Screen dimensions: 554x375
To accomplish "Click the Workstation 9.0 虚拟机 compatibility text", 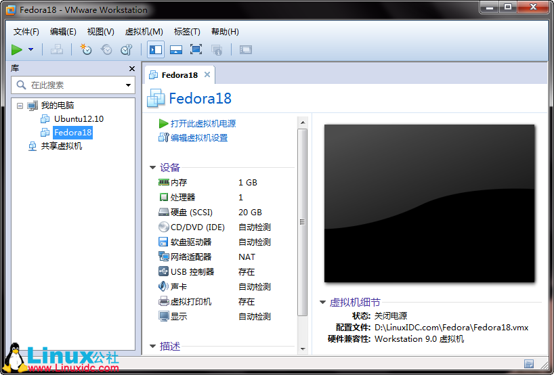I will 419,339.
